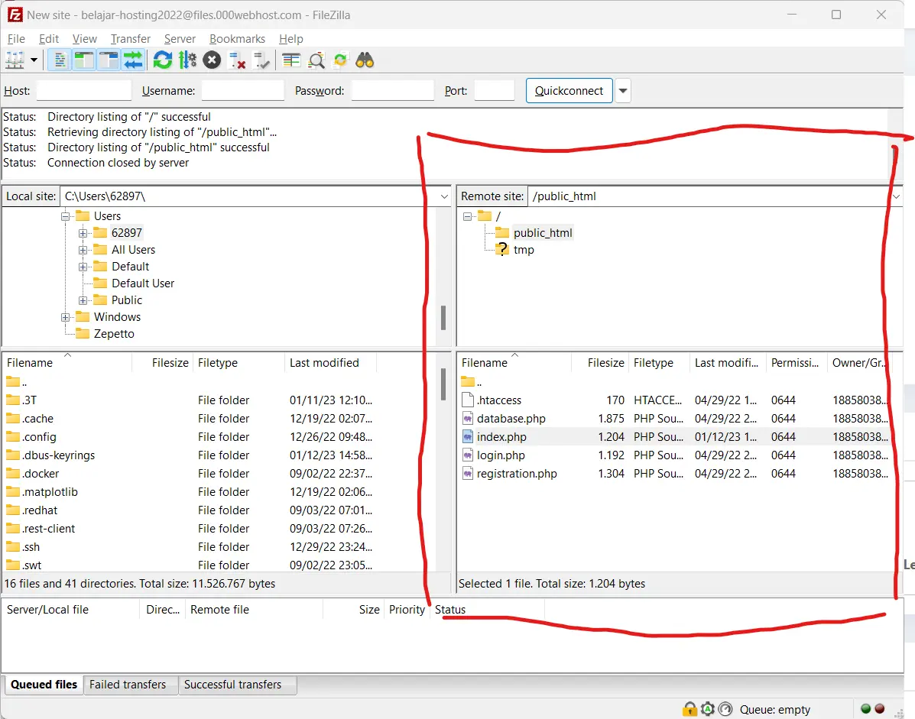
Task: Sort remote files by Permissions column
Action: click(796, 363)
